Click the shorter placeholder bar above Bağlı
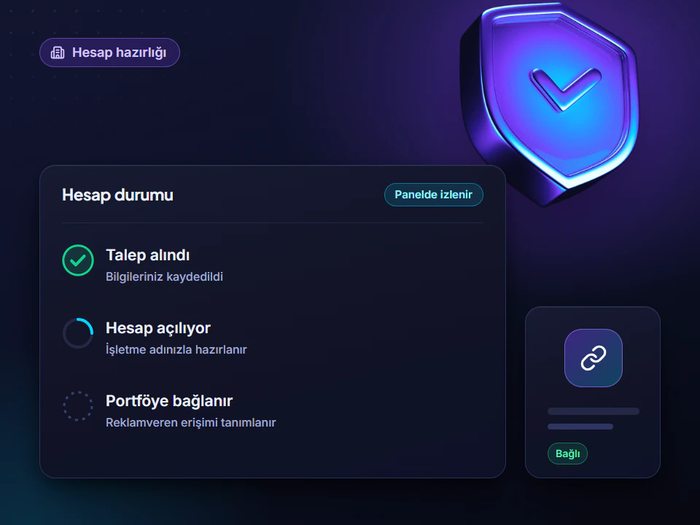This screenshot has height=525, width=700. coord(580,427)
